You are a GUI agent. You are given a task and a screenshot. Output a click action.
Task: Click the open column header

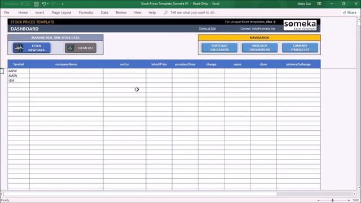click(x=237, y=64)
